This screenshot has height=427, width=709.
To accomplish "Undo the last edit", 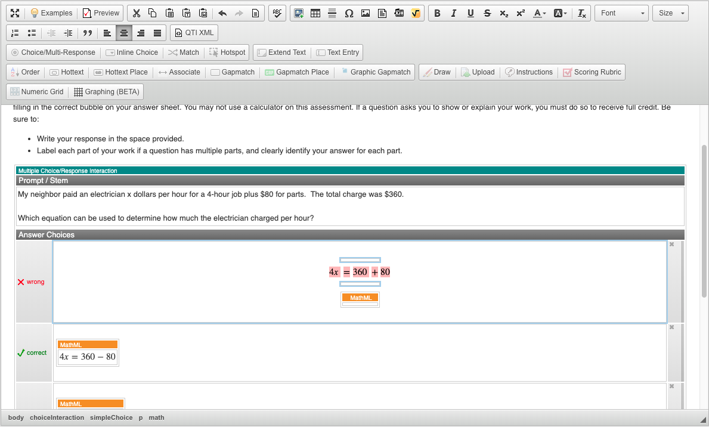I will click(x=222, y=13).
